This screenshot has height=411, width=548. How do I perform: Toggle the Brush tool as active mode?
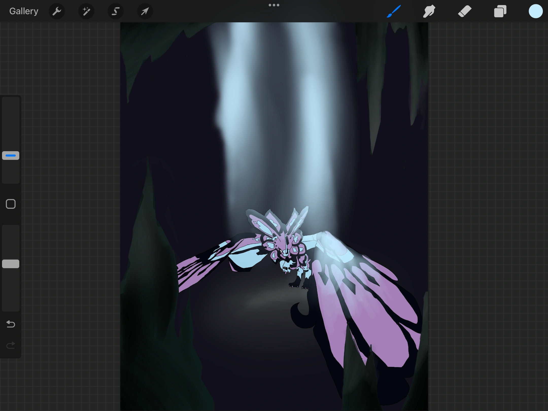coord(393,11)
